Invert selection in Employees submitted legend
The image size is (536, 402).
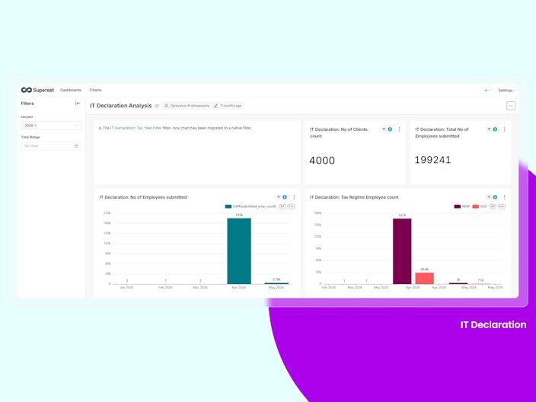(291, 206)
